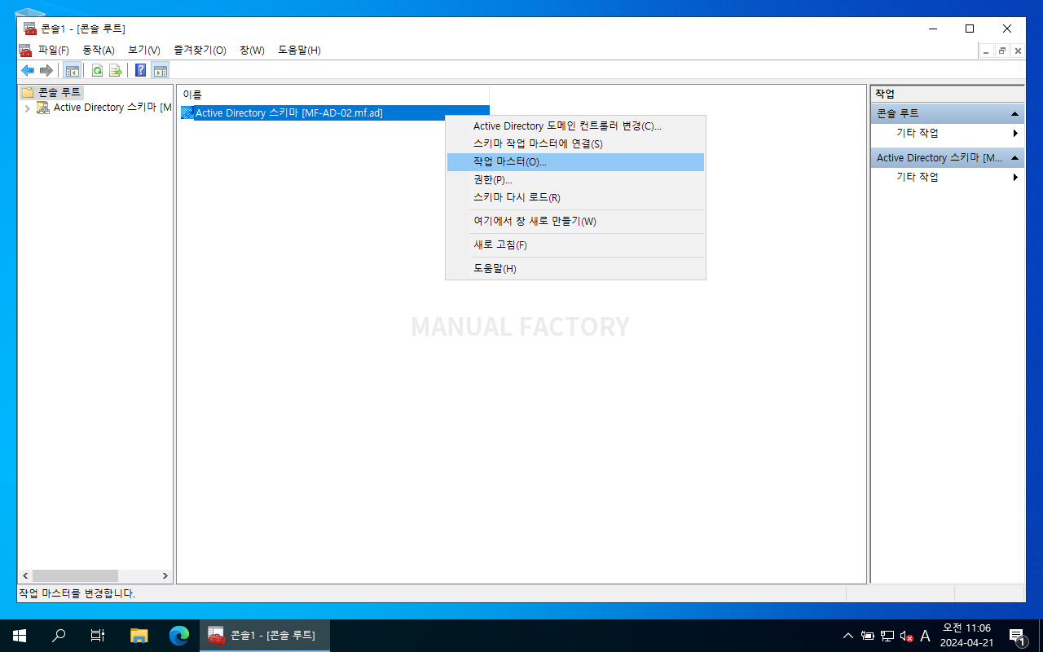Open taskbar Search magnifier
This screenshot has width=1043, height=652.
pos(59,636)
